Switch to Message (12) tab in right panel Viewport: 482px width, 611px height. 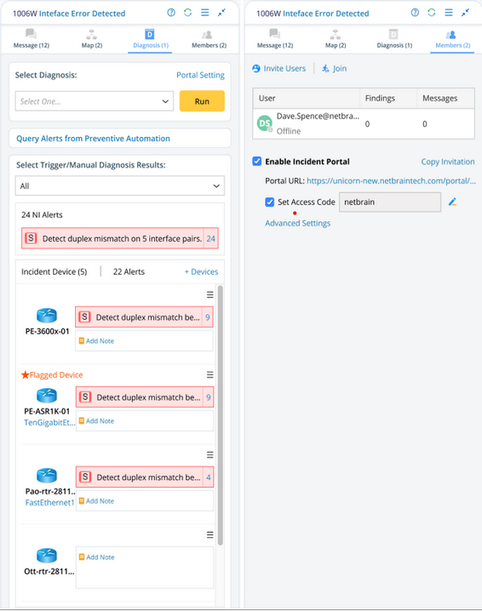click(275, 38)
